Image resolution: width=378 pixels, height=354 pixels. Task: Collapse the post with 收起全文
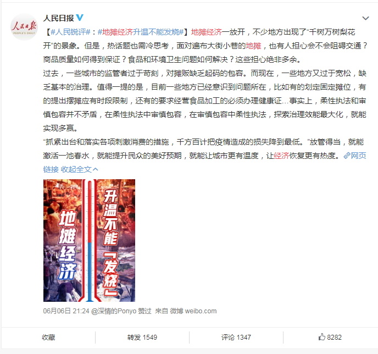pyautogui.click(x=76, y=169)
